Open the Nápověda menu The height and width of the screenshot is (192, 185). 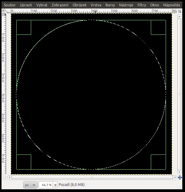(171, 5)
